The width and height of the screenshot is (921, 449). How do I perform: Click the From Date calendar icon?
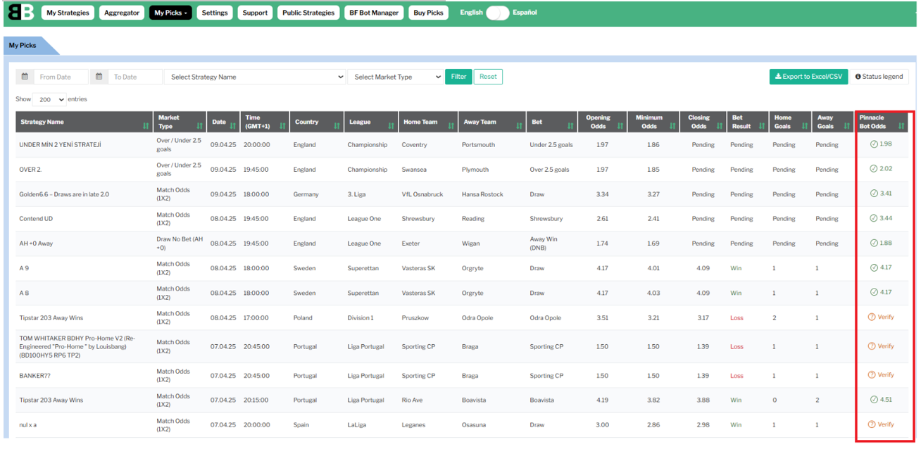[25, 77]
